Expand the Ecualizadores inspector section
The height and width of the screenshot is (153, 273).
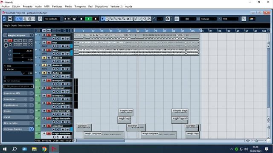[18, 105]
